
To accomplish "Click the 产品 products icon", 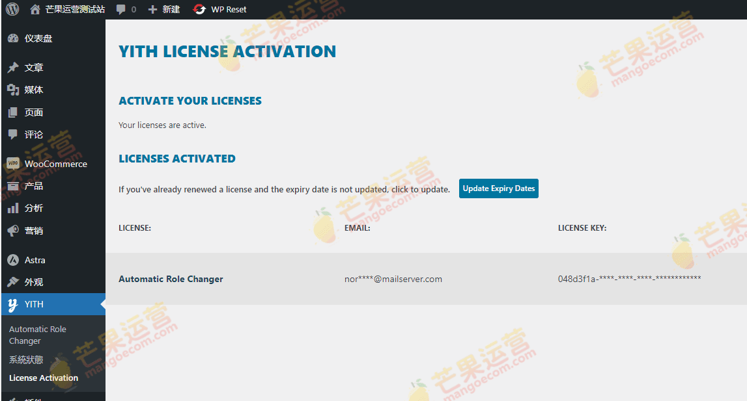I will tap(13, 185).
